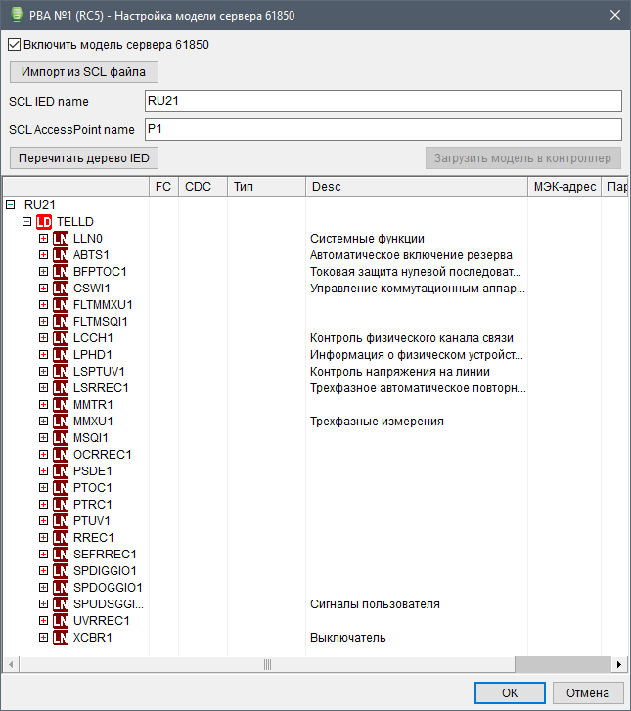Toggle the server 61850 model checkbox
Viewport: 631px width, 711px height.
[14, 44]
